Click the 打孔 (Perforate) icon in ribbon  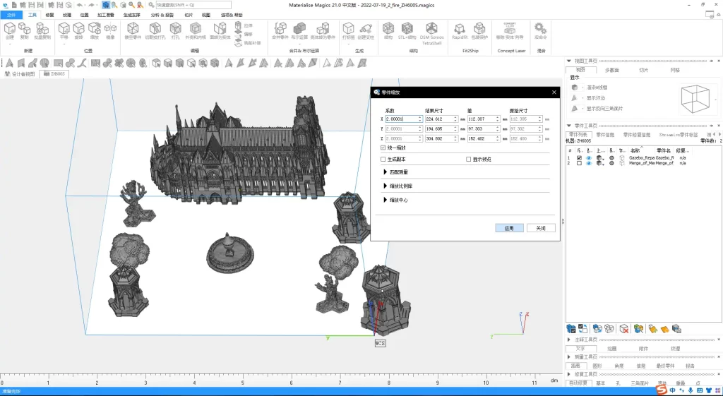coord(174,28)
